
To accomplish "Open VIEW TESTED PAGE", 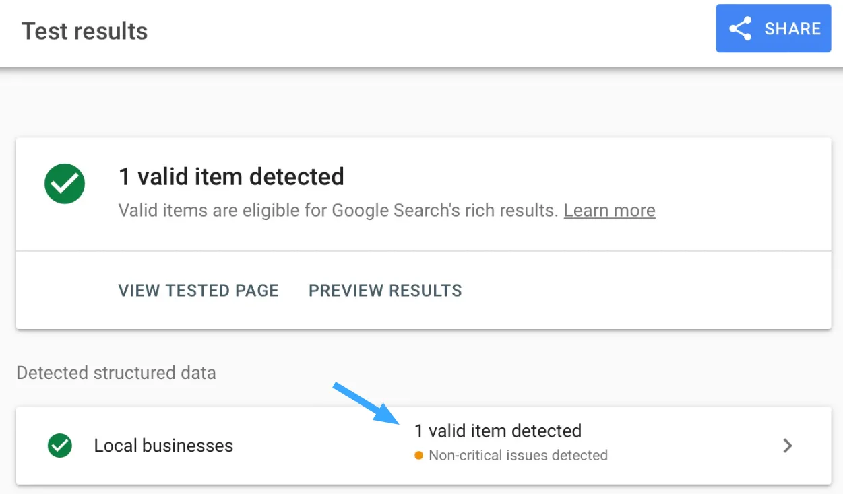I will (199, 291).
